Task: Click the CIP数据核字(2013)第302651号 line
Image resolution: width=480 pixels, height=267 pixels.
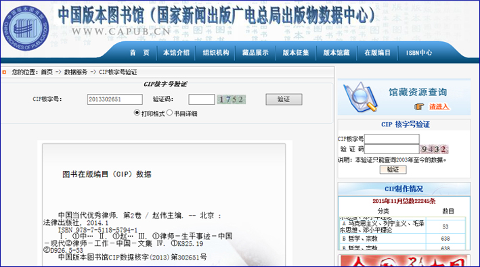Action: pyautogui.click(x=132, y=258)
